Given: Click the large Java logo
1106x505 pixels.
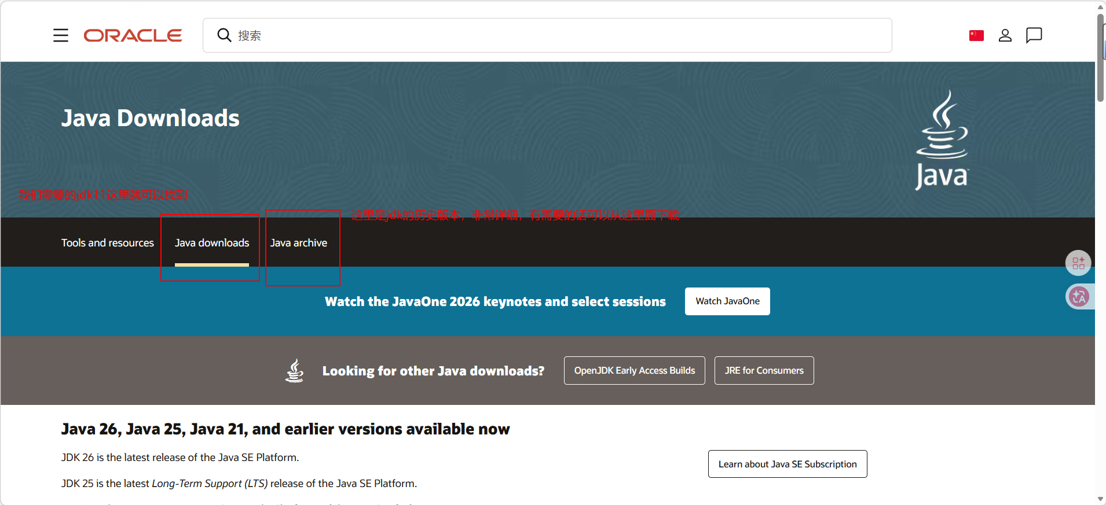Looking at the screenshot, I should pos(942,139).
